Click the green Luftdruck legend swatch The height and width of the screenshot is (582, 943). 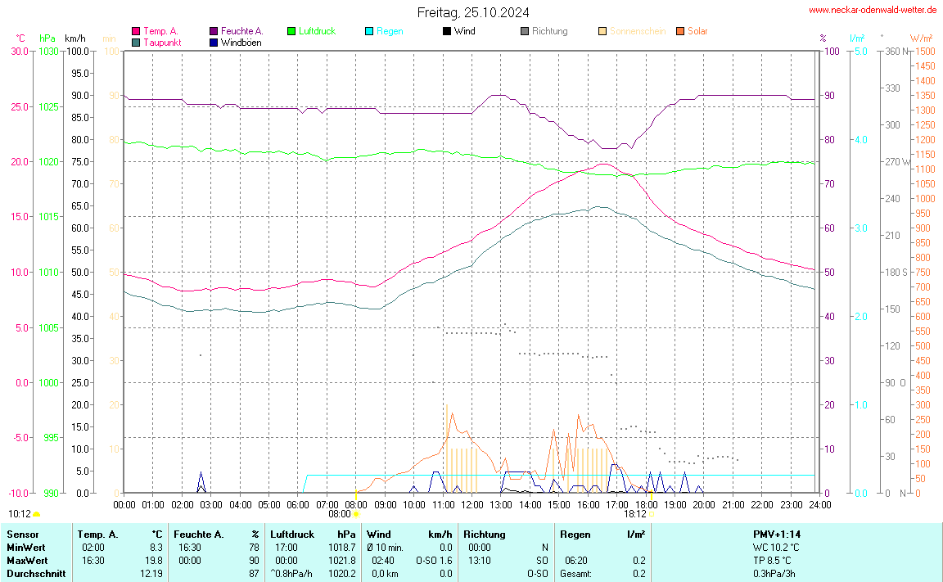click(291, 31)
